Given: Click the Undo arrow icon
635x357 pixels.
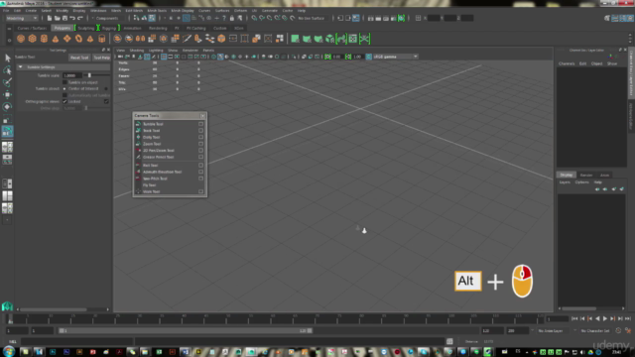Looking at the screenshot, I should pyautogui.click(x=72, y=18).
